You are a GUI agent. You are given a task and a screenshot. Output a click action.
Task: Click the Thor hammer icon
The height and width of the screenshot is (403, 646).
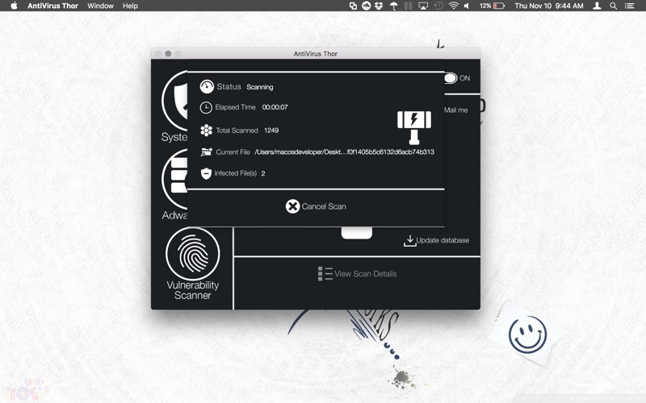pyautogui.click(x=414, y=127)
